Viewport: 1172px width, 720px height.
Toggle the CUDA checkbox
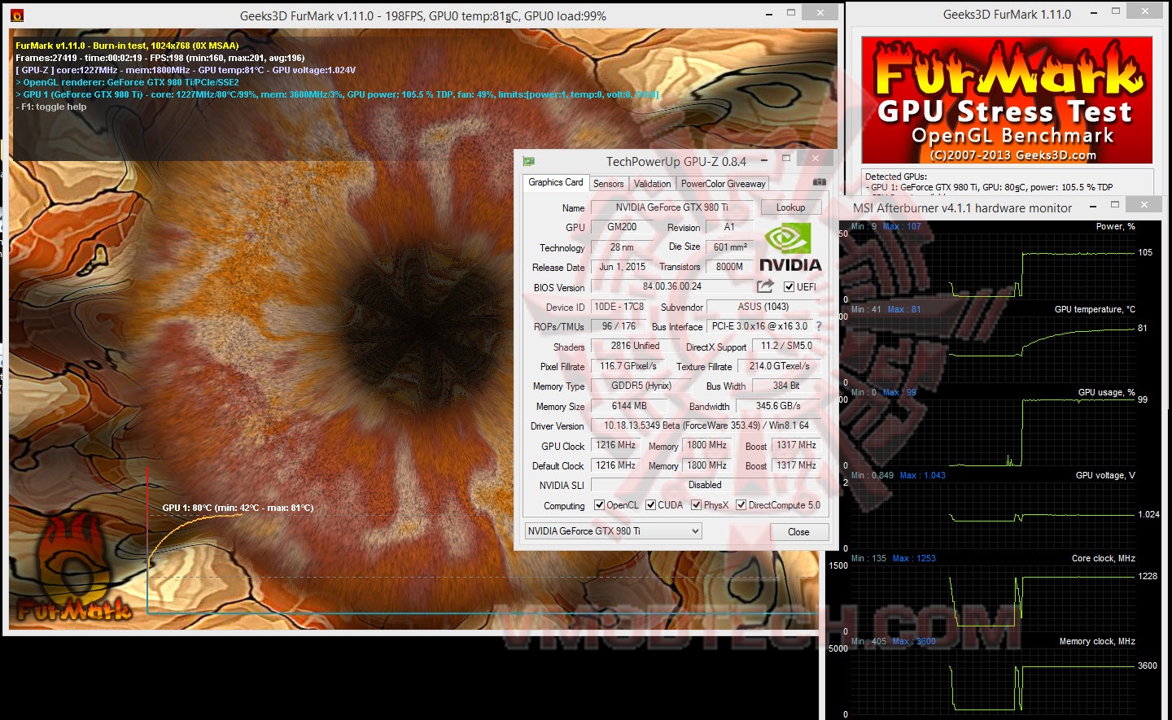pyautogui.click(x=651, y=505)
